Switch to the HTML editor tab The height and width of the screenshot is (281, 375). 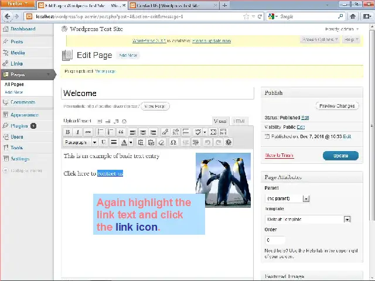(x=239, y=121)
